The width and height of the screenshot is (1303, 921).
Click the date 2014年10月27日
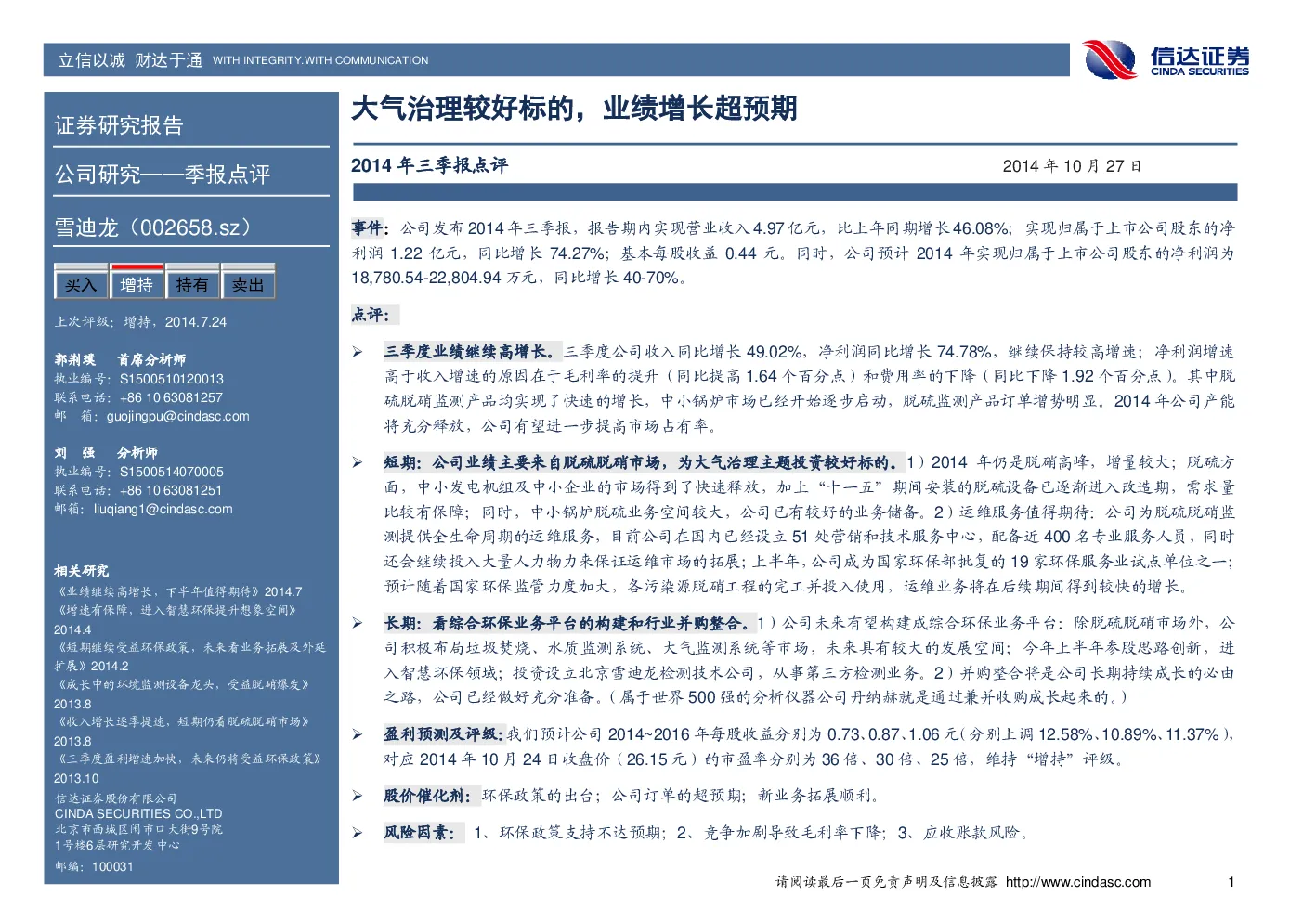point(1072,166)
